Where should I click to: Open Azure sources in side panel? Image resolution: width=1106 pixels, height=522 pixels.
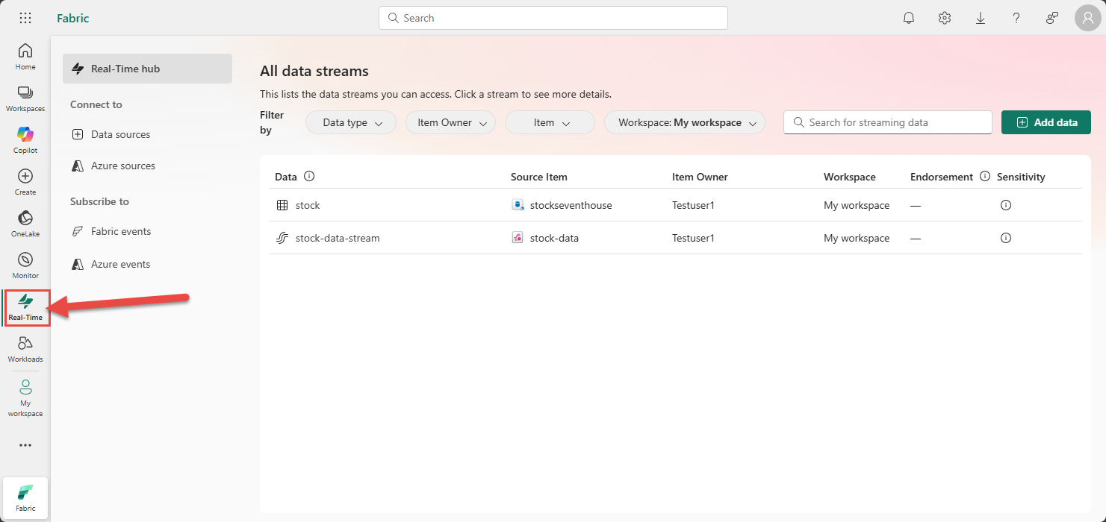(x=123, y=166)
